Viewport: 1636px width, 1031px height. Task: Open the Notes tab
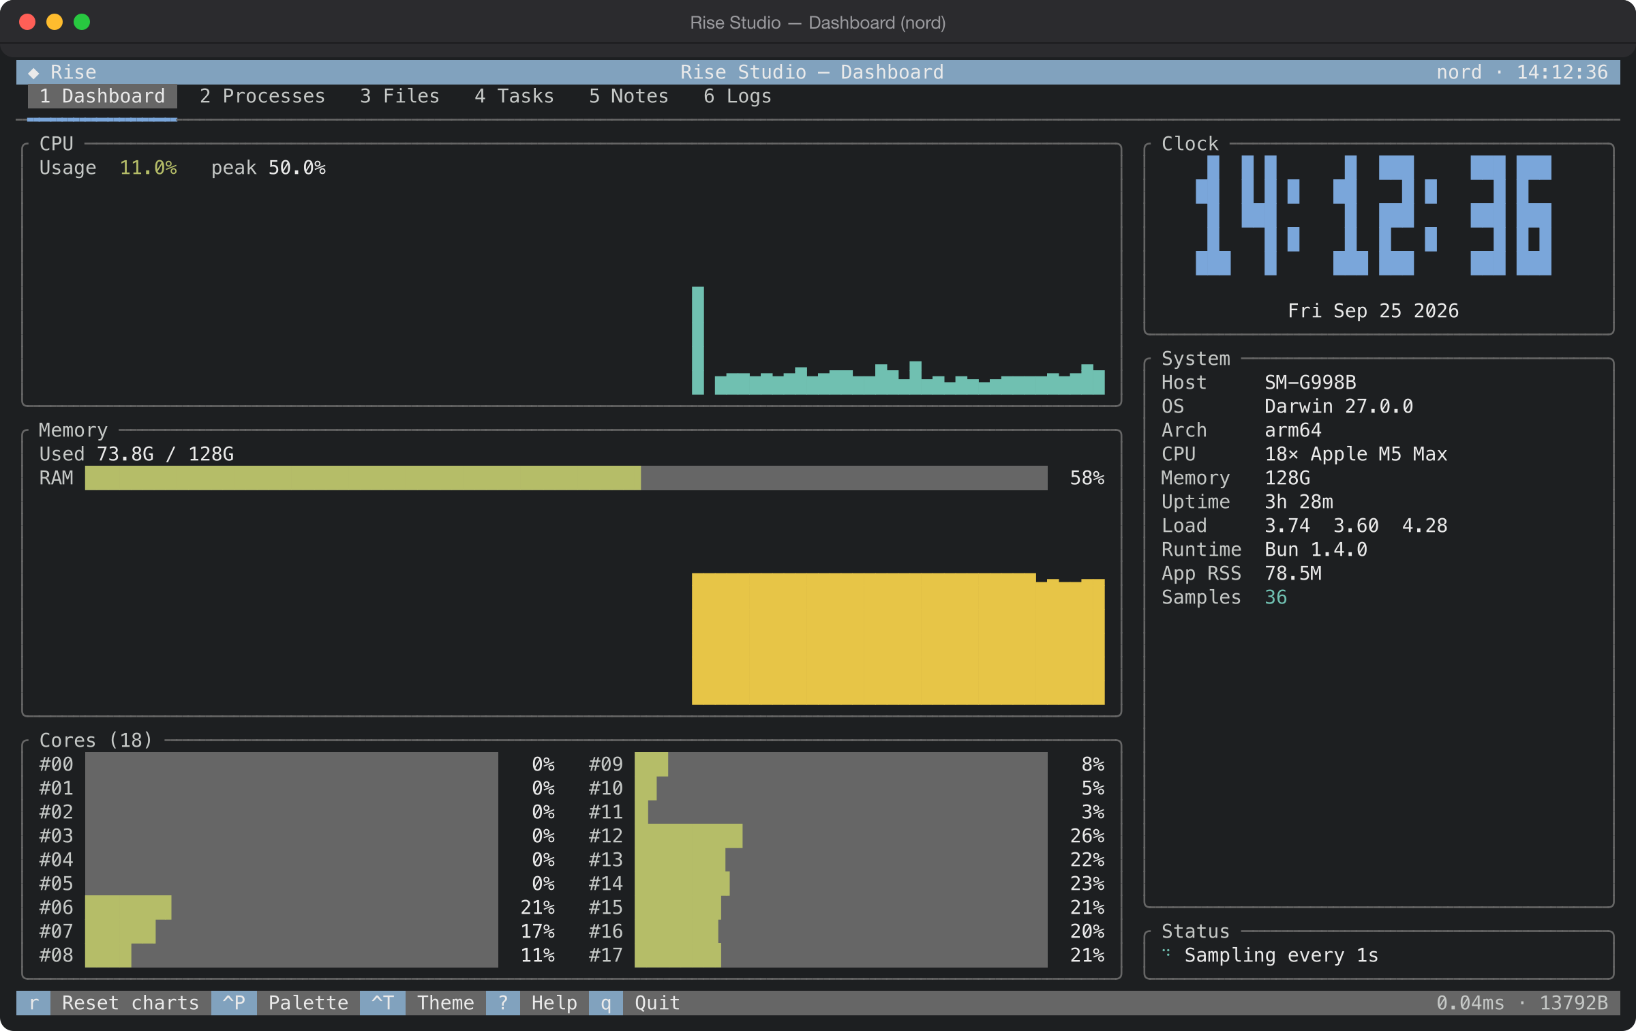point(629,96)
